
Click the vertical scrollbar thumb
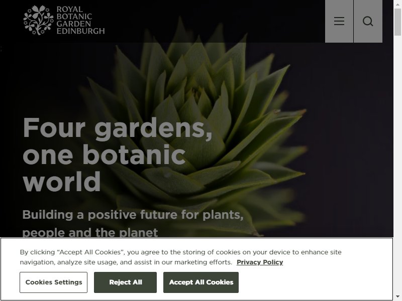(397, 22)
